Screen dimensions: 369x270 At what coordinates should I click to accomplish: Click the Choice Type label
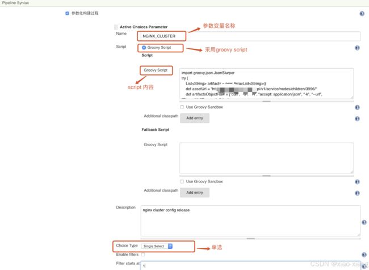(x=127, y=246)
